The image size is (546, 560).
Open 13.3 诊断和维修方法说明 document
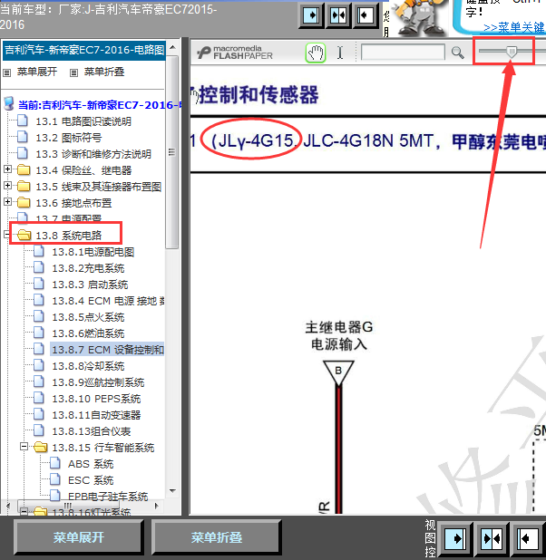click(x=93, y=154)
